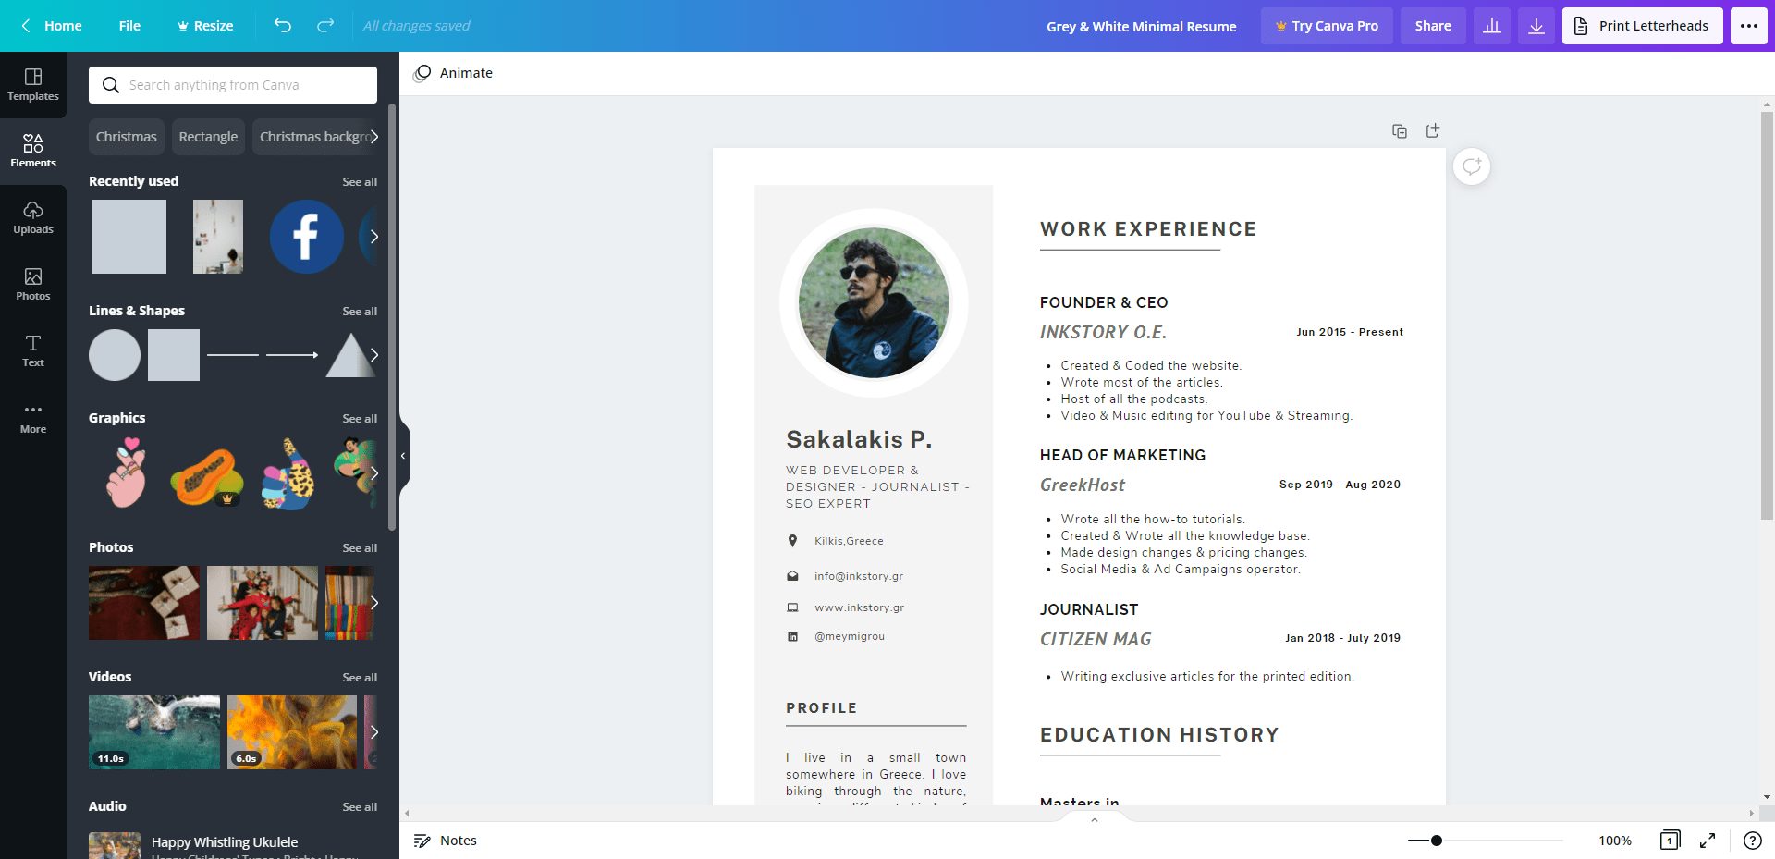
Task: Open the insights bar chart icon
Action: [x=1492, y=26]
